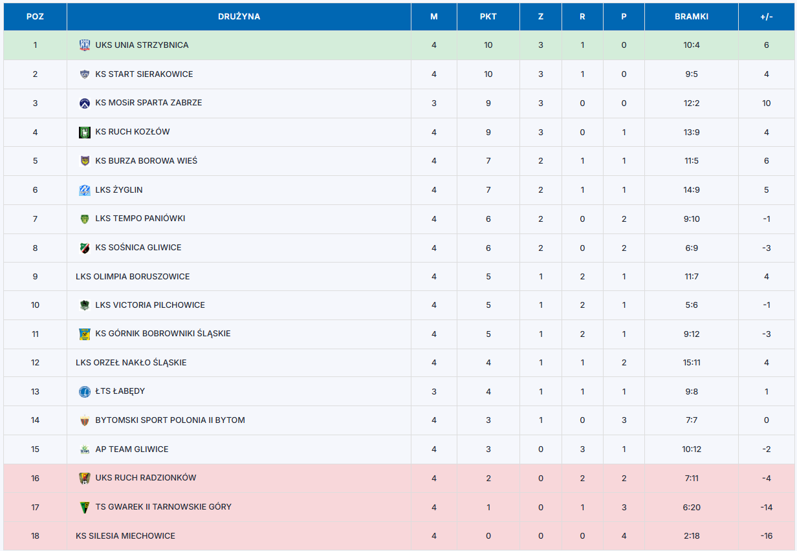Click the UKS Unia Strzybnica club crest
The image size is (797, 551).
pyautogui.click(x=85, y=45)
